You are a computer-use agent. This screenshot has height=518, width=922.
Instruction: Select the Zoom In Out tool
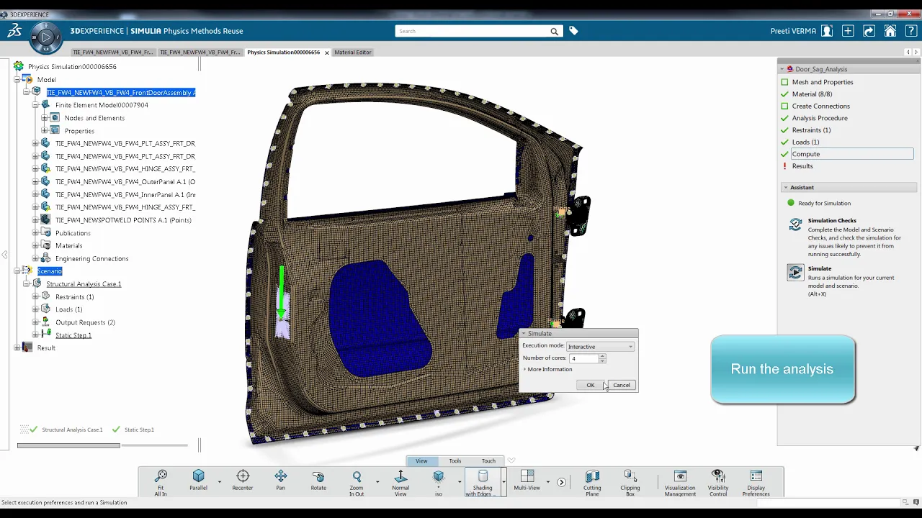(x=357, y=482)
